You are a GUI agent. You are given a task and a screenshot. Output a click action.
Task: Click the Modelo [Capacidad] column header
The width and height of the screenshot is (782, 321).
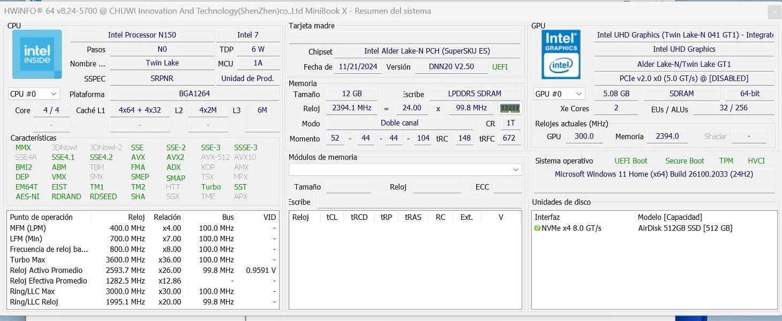click(x=670, y=217)
